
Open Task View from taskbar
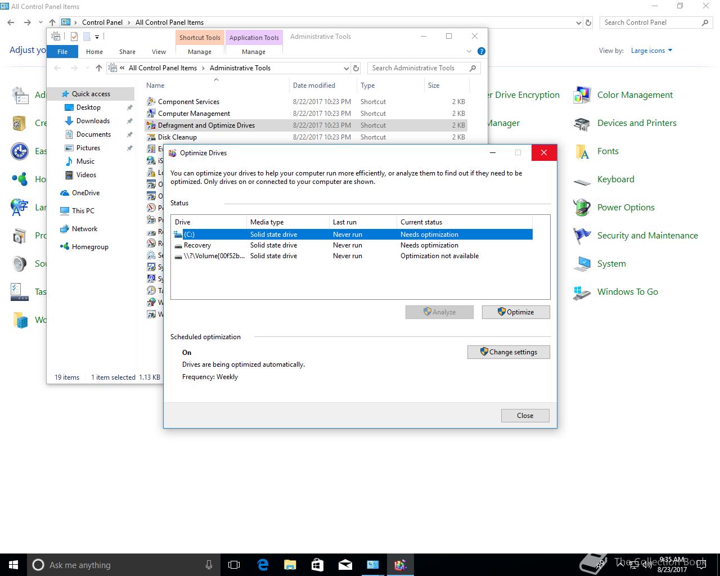click(x=234, y=565)
